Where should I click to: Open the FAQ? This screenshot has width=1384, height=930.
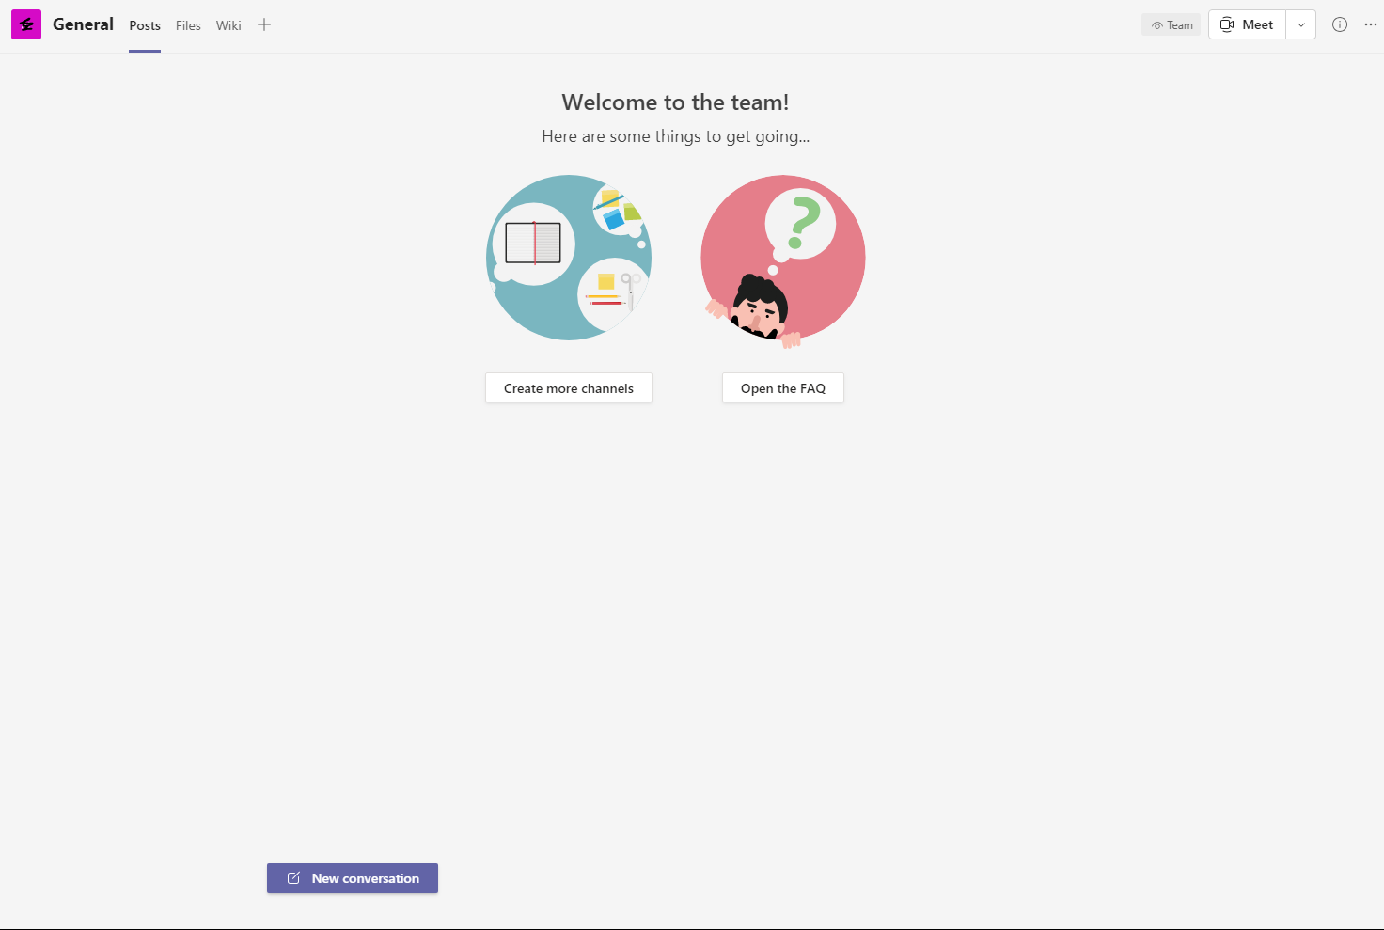(x=782, y=387)
